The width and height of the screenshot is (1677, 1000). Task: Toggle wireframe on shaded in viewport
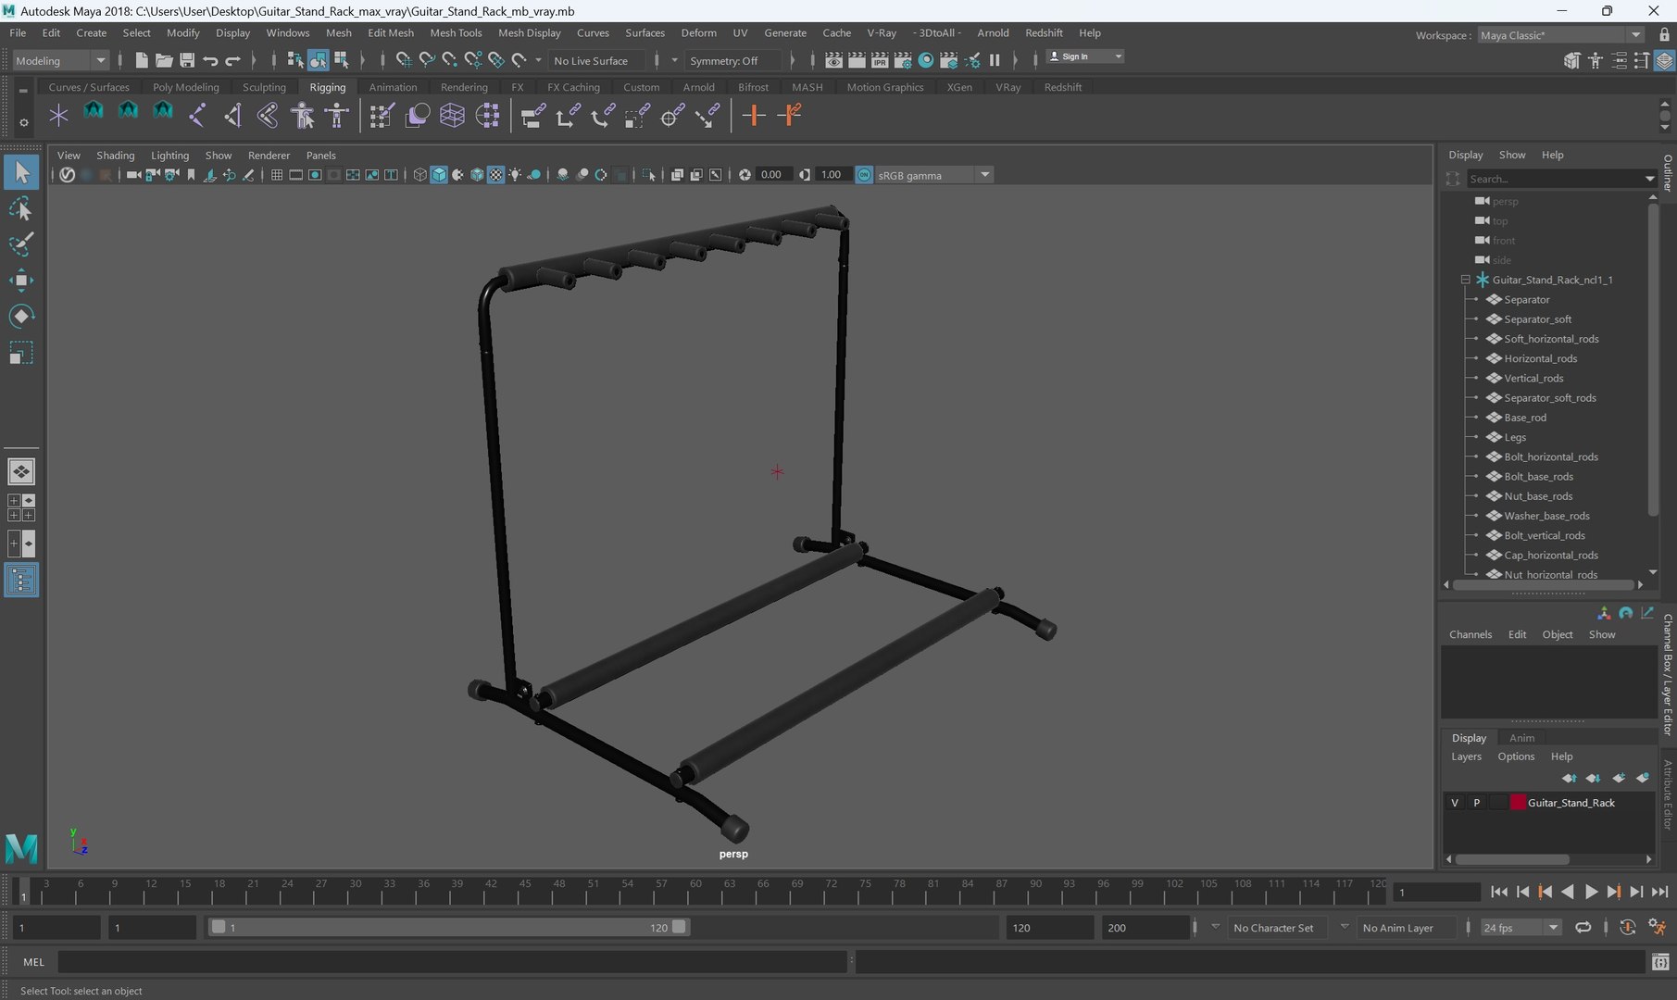click(x=477, y=175)
